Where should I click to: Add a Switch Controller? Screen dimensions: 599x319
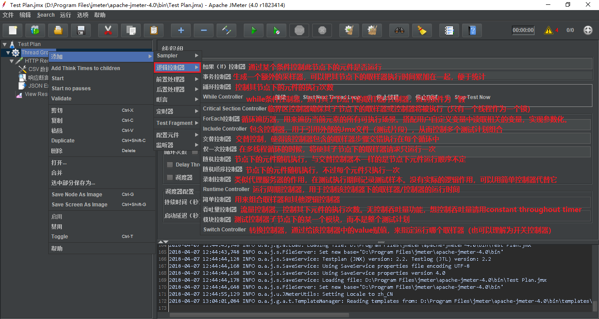(x=225, y=230)
